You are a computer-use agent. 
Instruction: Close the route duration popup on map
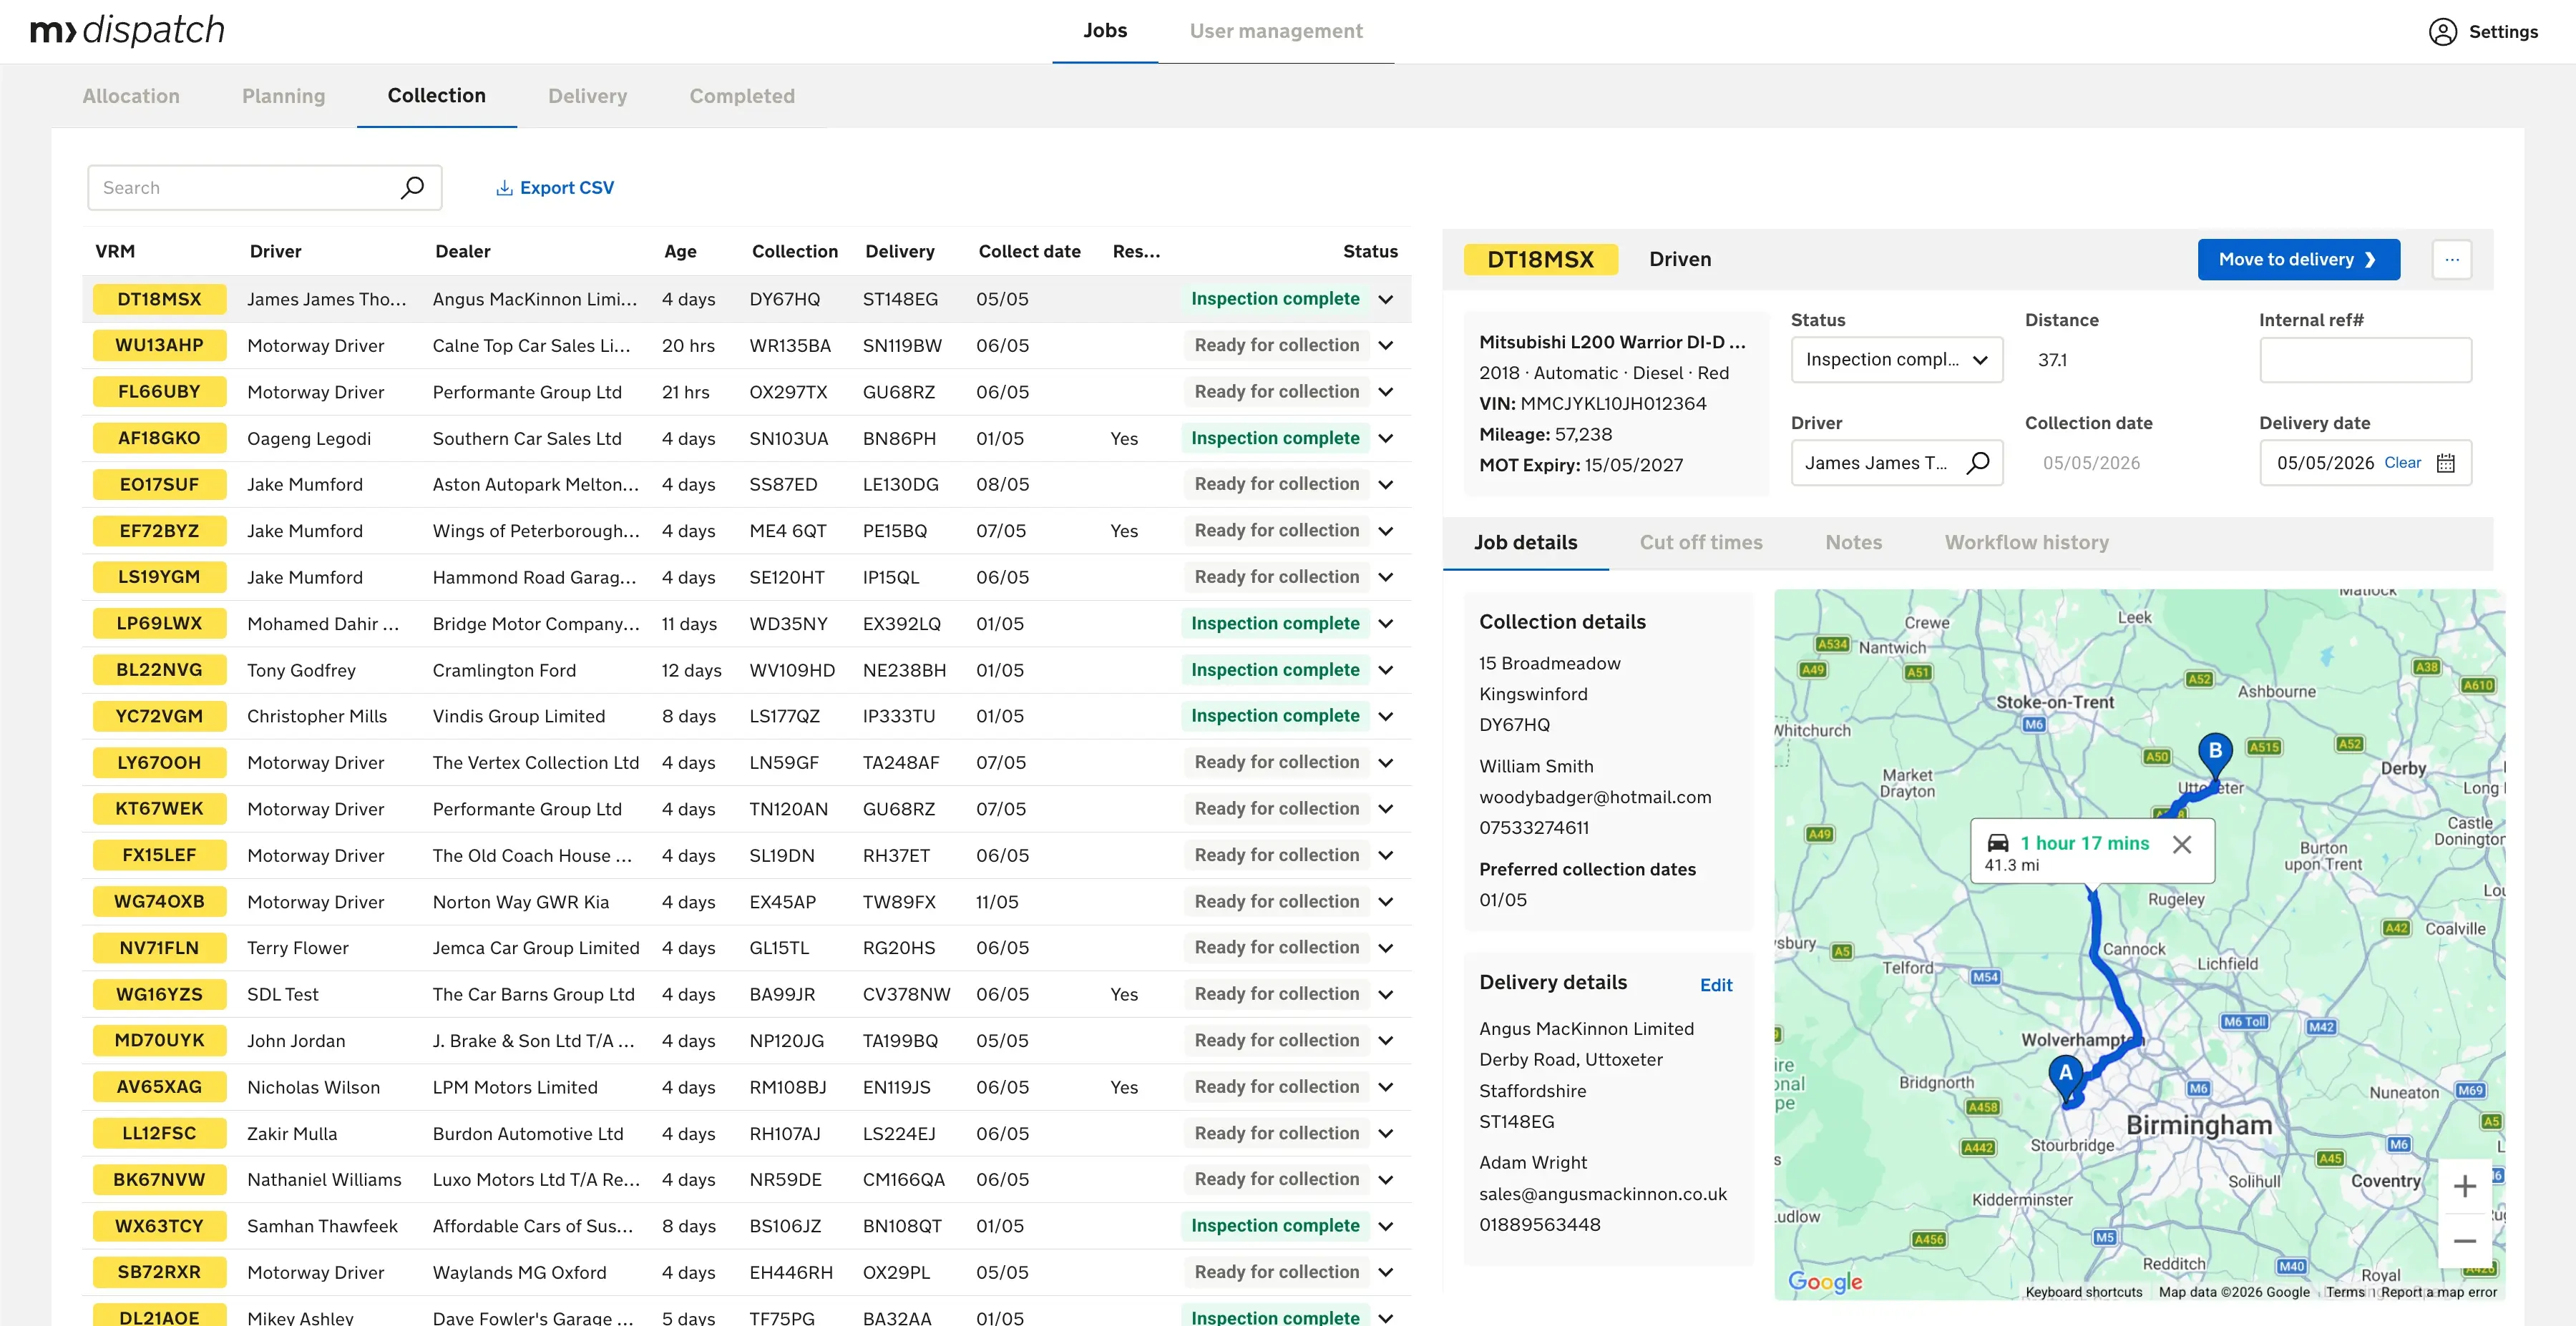[2182, 845]
